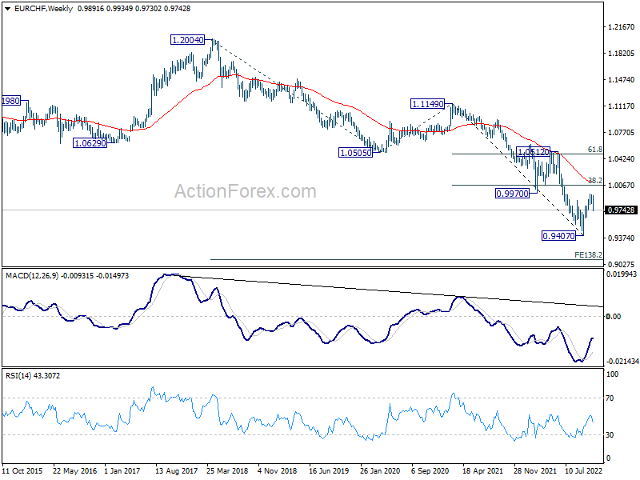Select the 10 Jul 2022 date label
Image resolution: width=640 pixels, height=480 pixels.
(x=584, y=470)
